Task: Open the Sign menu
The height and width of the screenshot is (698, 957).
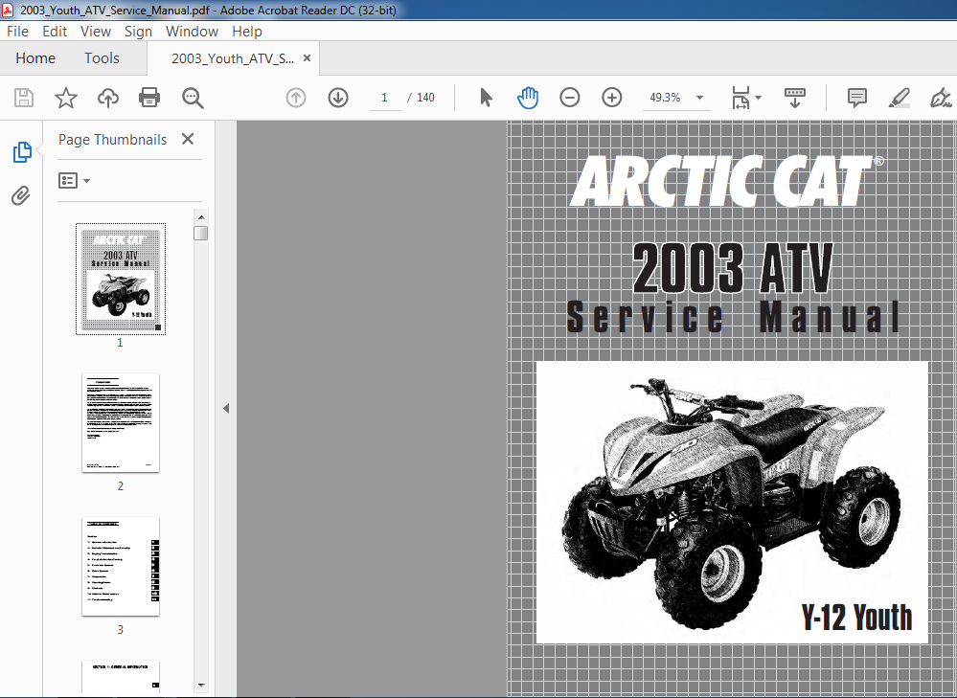Action: pyautogui.click(x=138, y=31)
